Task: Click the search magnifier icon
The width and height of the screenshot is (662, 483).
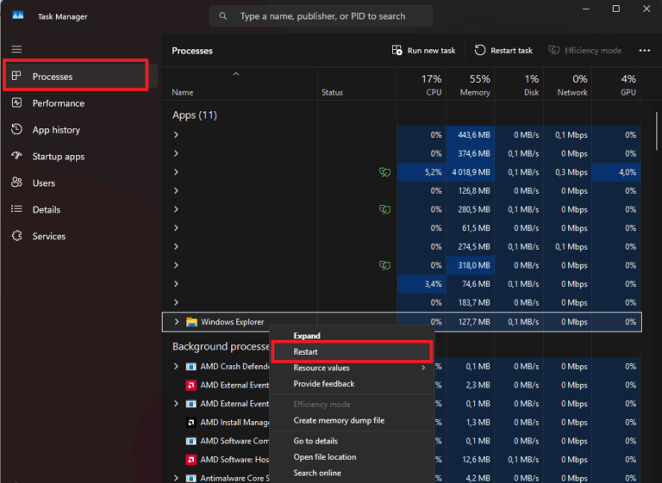Action: (x=223, y=16)
